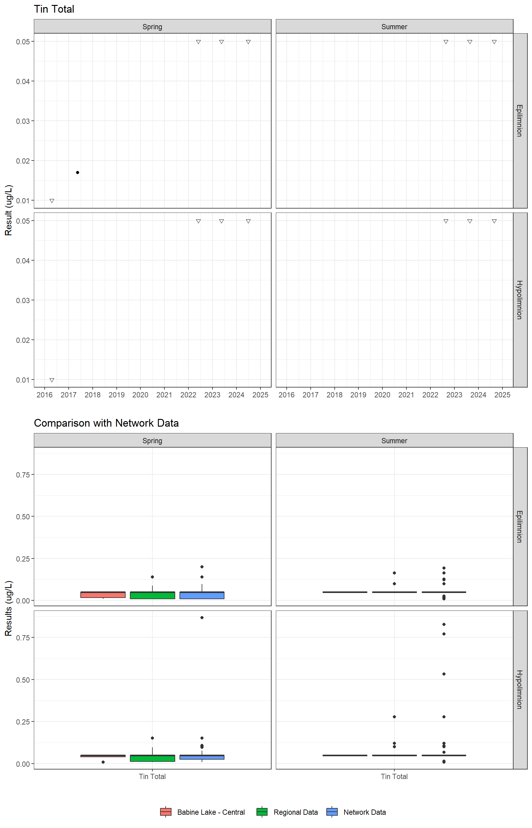The height and width of the screenshot is (828, 532).
Task: Click the filled 2017 data point in Spring Epilimnion
Action: [x=77, y=172]
